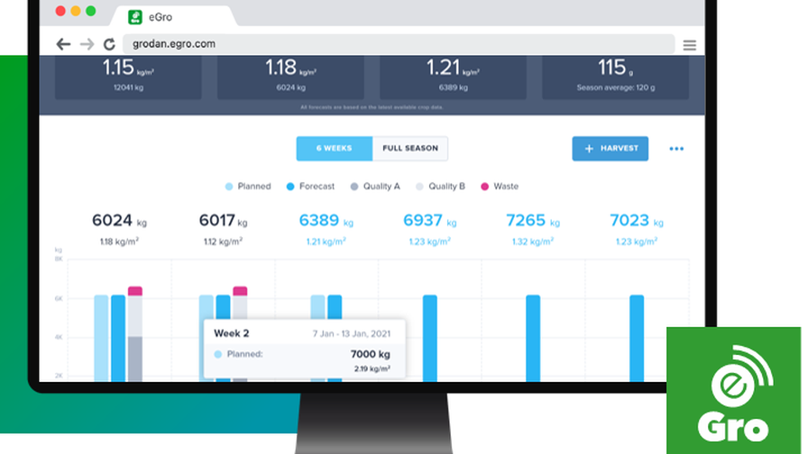Click the forecast bar under 6937 kg
This screenshot has height=454, width=808.
[x=430, y=338]
